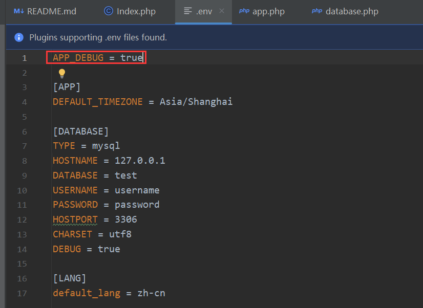Click the PHP icon on the app.php tab
Image resolution: width=423 pixels, height=308 pixels.
244,11
